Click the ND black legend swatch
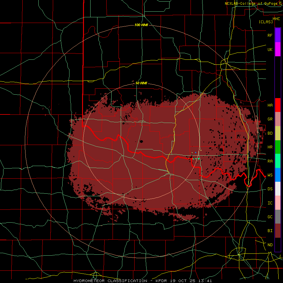Screen dimensions: 283x283 [x=278, y=245]
